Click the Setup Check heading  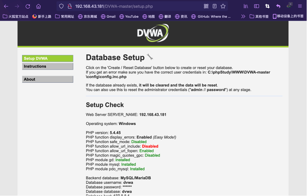point(105,105)
